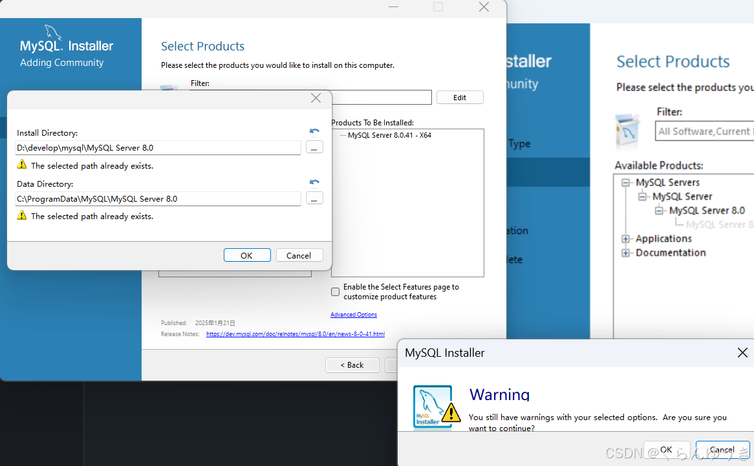Select the MySQL Servers tree label in background window

[x=667, y=182]
